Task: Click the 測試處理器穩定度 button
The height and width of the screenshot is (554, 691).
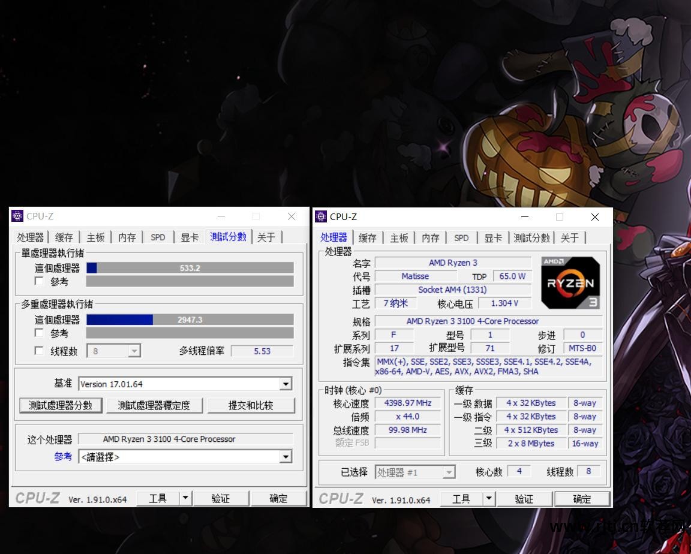Action: (x=154, y=405)
